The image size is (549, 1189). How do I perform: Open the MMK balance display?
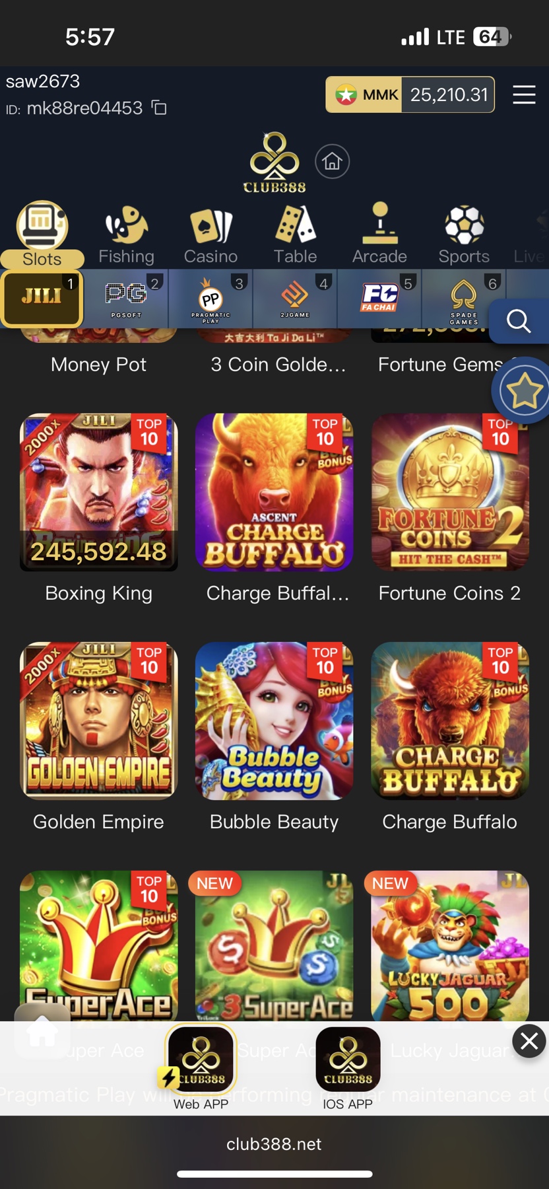click(410, 94)
